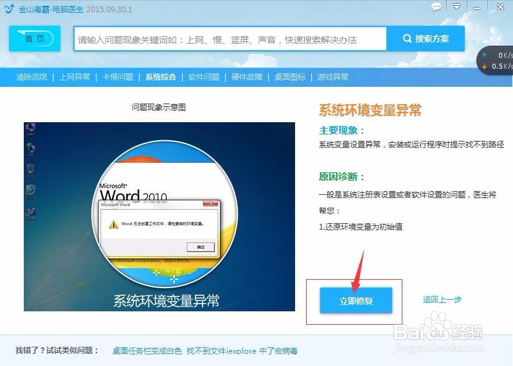
Task: Click the 系统环境变量异常 orange heading
Action: pyautogui.click(x=370, y=110)
